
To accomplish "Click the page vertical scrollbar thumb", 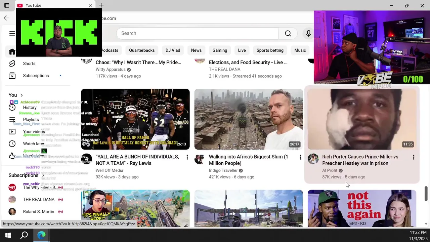I will pyautogui.click(x=426, y=194).
